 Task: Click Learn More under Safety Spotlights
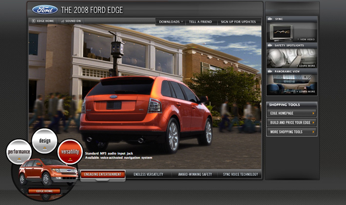[306, 66]
